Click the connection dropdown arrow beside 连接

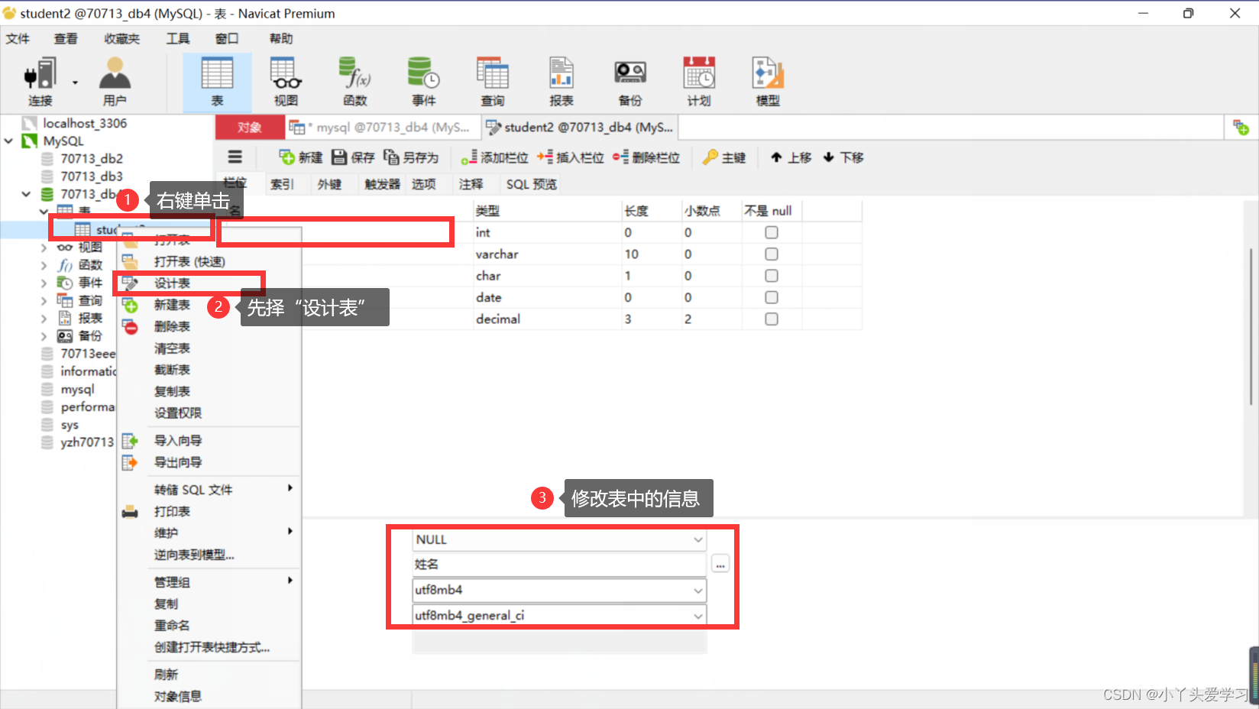point(75,83)
